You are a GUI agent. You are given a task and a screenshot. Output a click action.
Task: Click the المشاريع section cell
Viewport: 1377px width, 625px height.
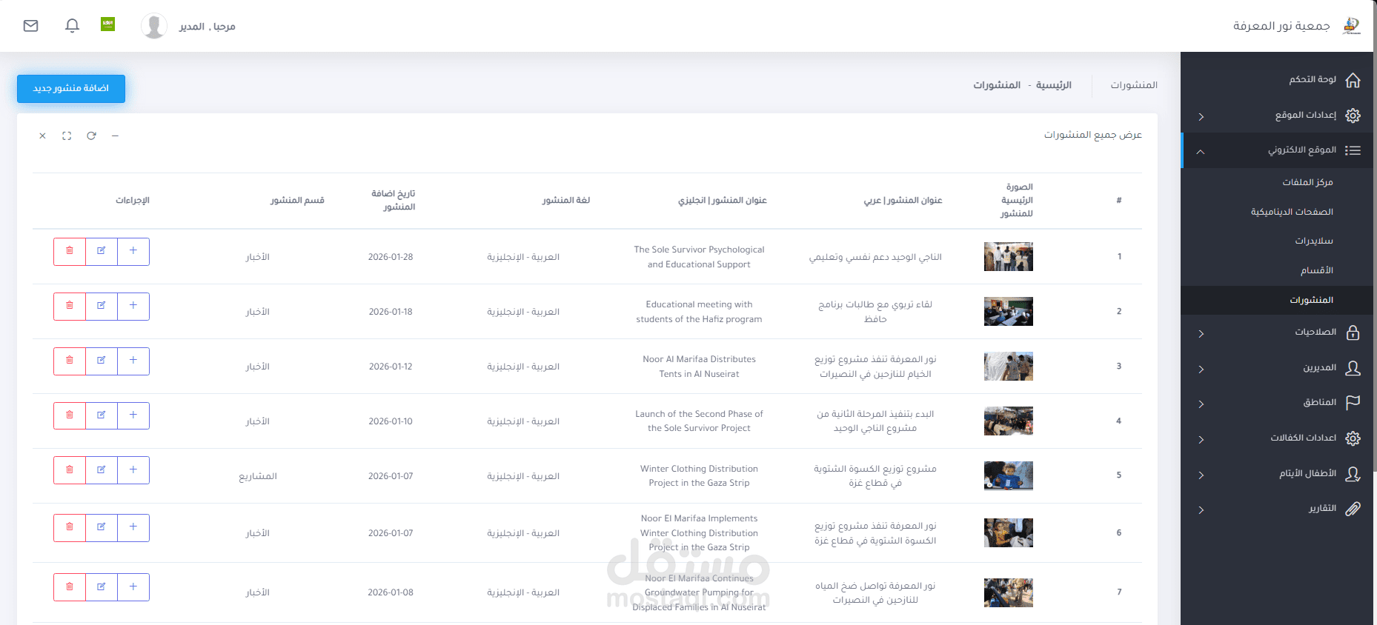pos(258,476)
